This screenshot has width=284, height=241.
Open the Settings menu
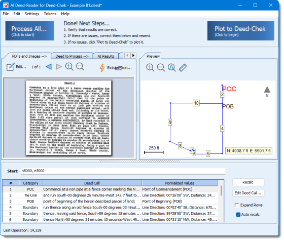(32, 14)
